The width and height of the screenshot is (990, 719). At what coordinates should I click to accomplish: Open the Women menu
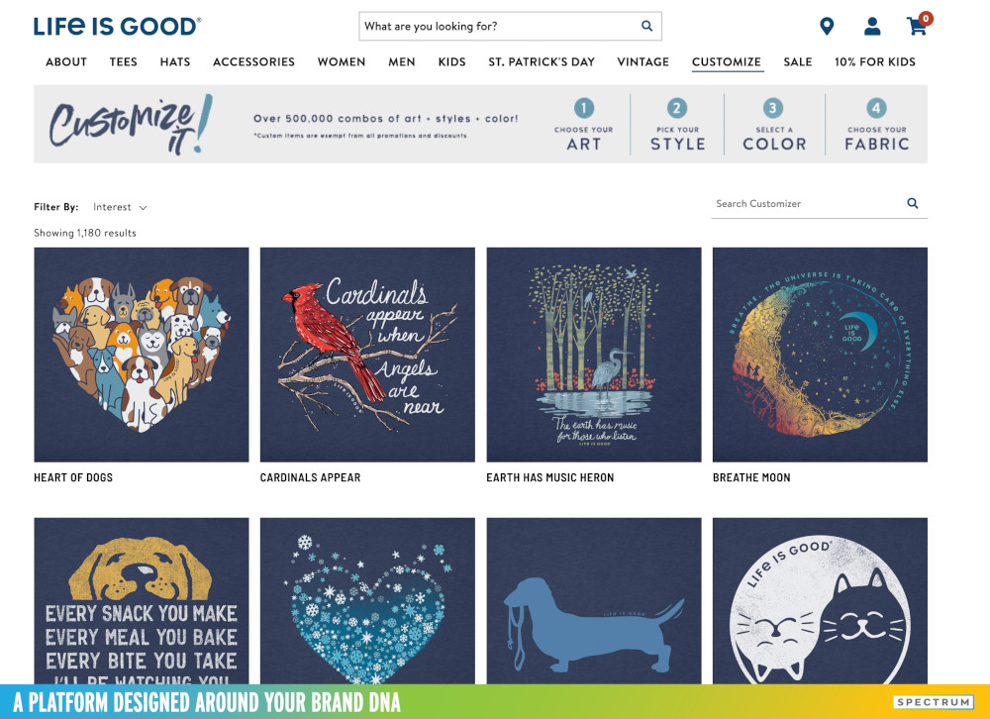tap(341, 62)
